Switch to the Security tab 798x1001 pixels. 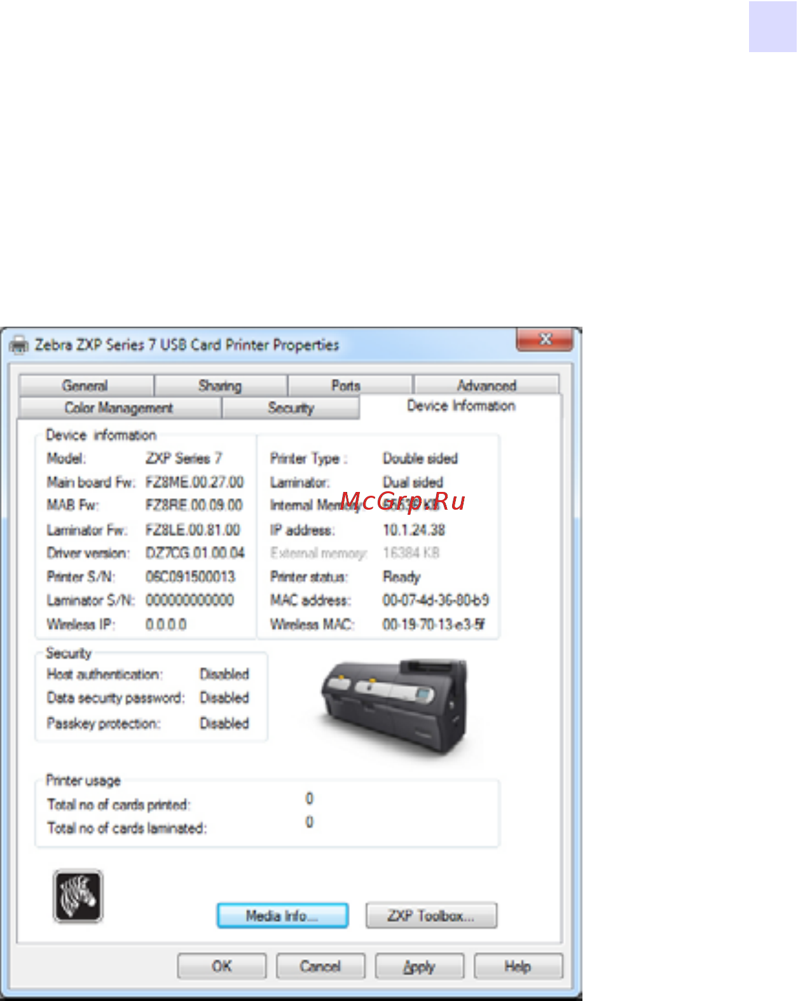[291, 407]
